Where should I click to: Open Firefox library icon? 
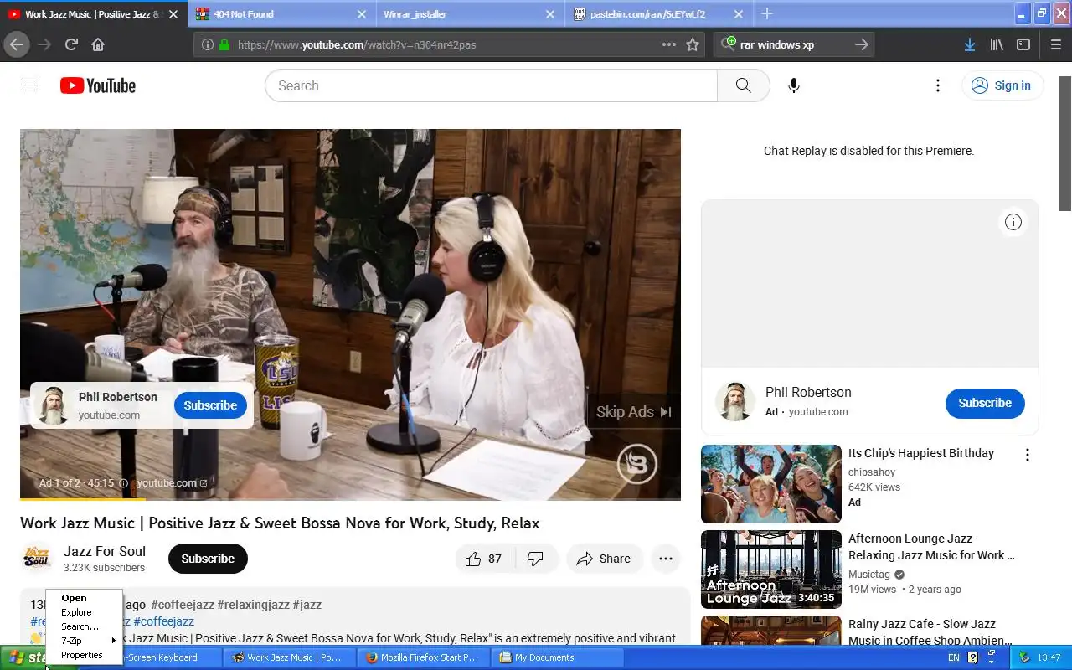click(997, 44)
